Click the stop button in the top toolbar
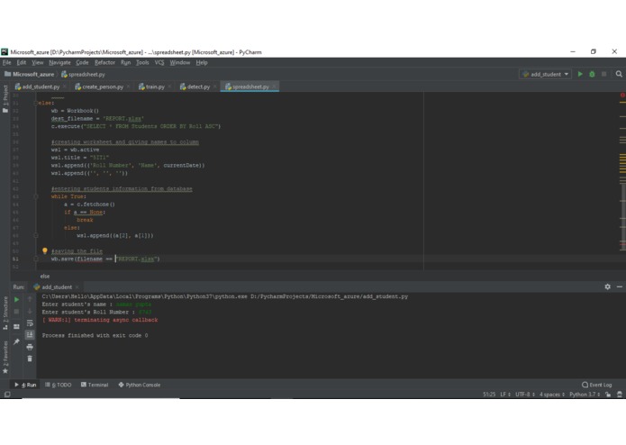This screenshot has width=626, height=445. click(604, 74)
